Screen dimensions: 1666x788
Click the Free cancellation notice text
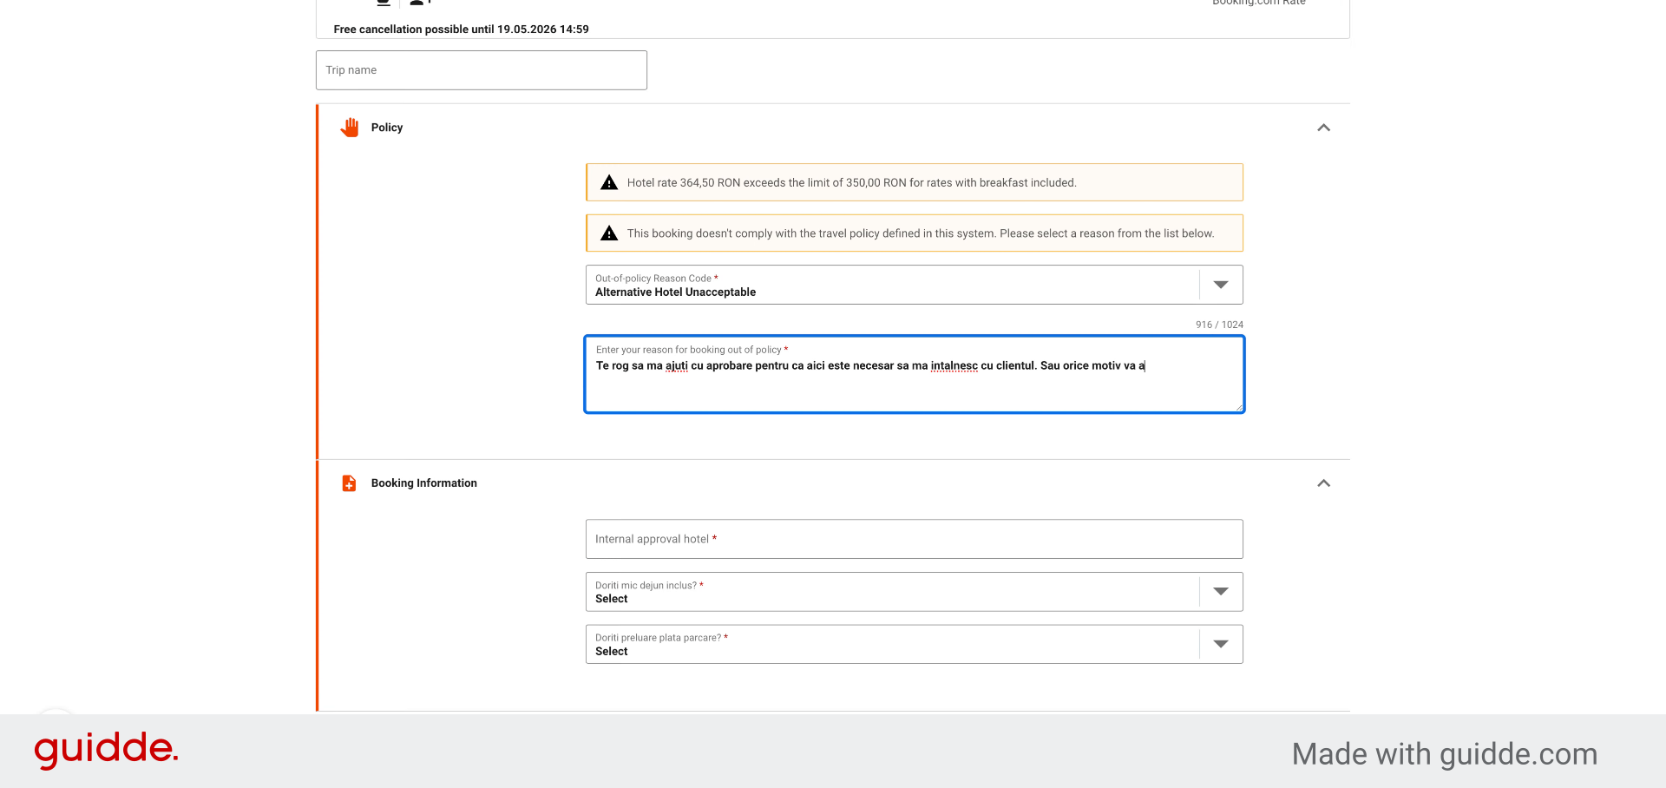(461, 30)
